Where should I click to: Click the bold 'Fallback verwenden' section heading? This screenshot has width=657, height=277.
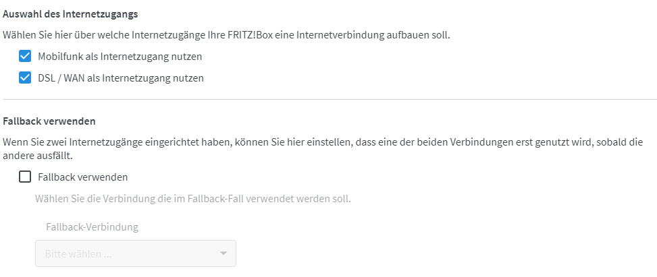pos(49,121)
